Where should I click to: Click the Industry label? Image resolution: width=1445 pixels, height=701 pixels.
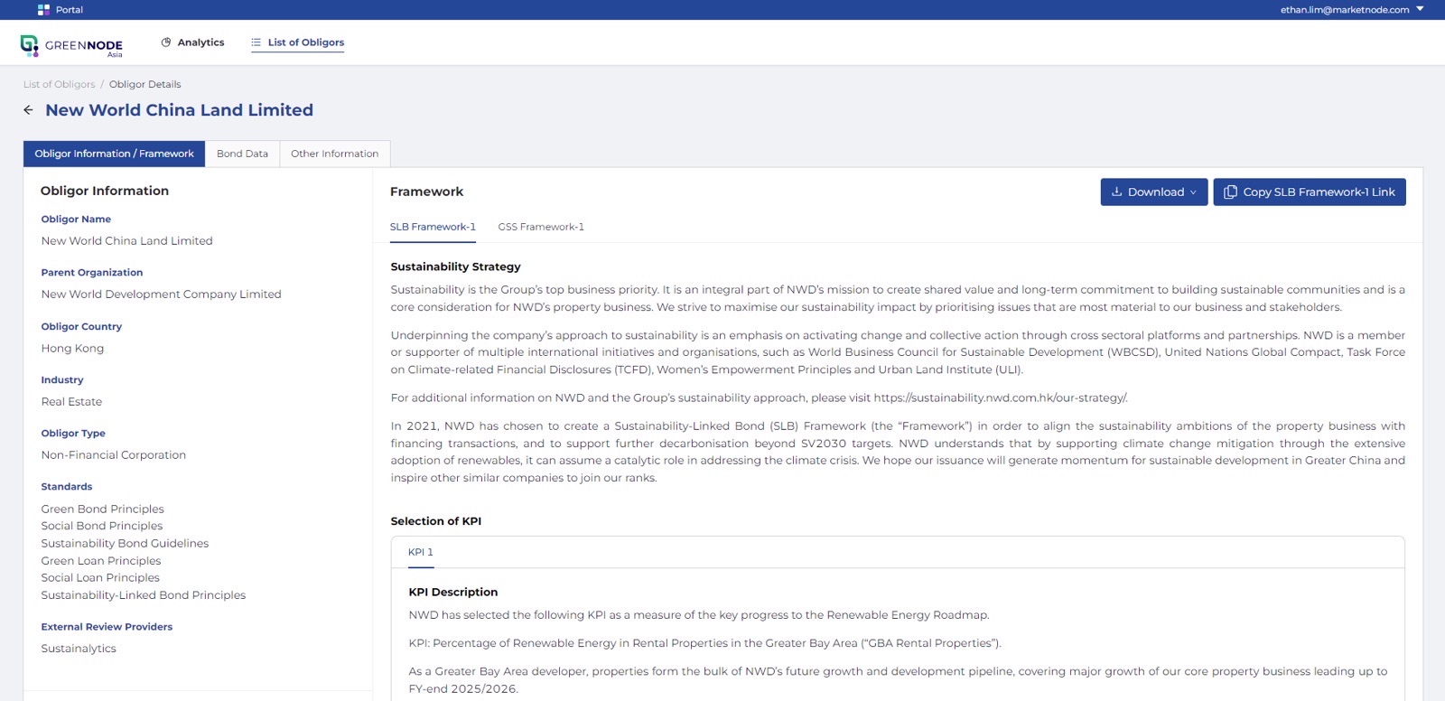tap(62, 380)
